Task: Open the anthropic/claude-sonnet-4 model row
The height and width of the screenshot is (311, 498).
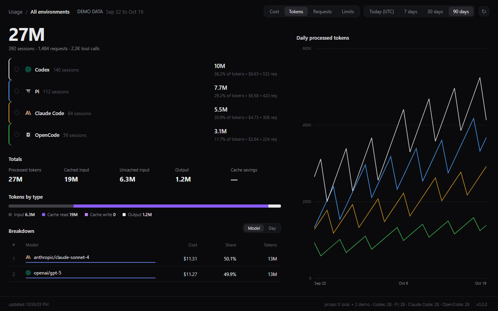Action: 145,259
